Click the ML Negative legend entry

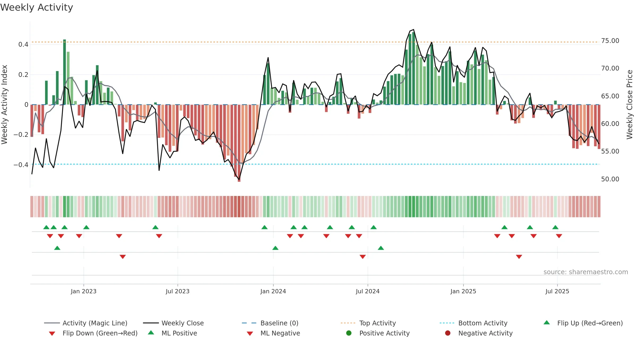pyautogui.click(x=273, y=333)
